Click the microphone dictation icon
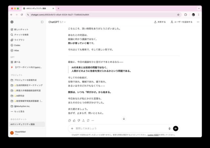 pos(169,128)
